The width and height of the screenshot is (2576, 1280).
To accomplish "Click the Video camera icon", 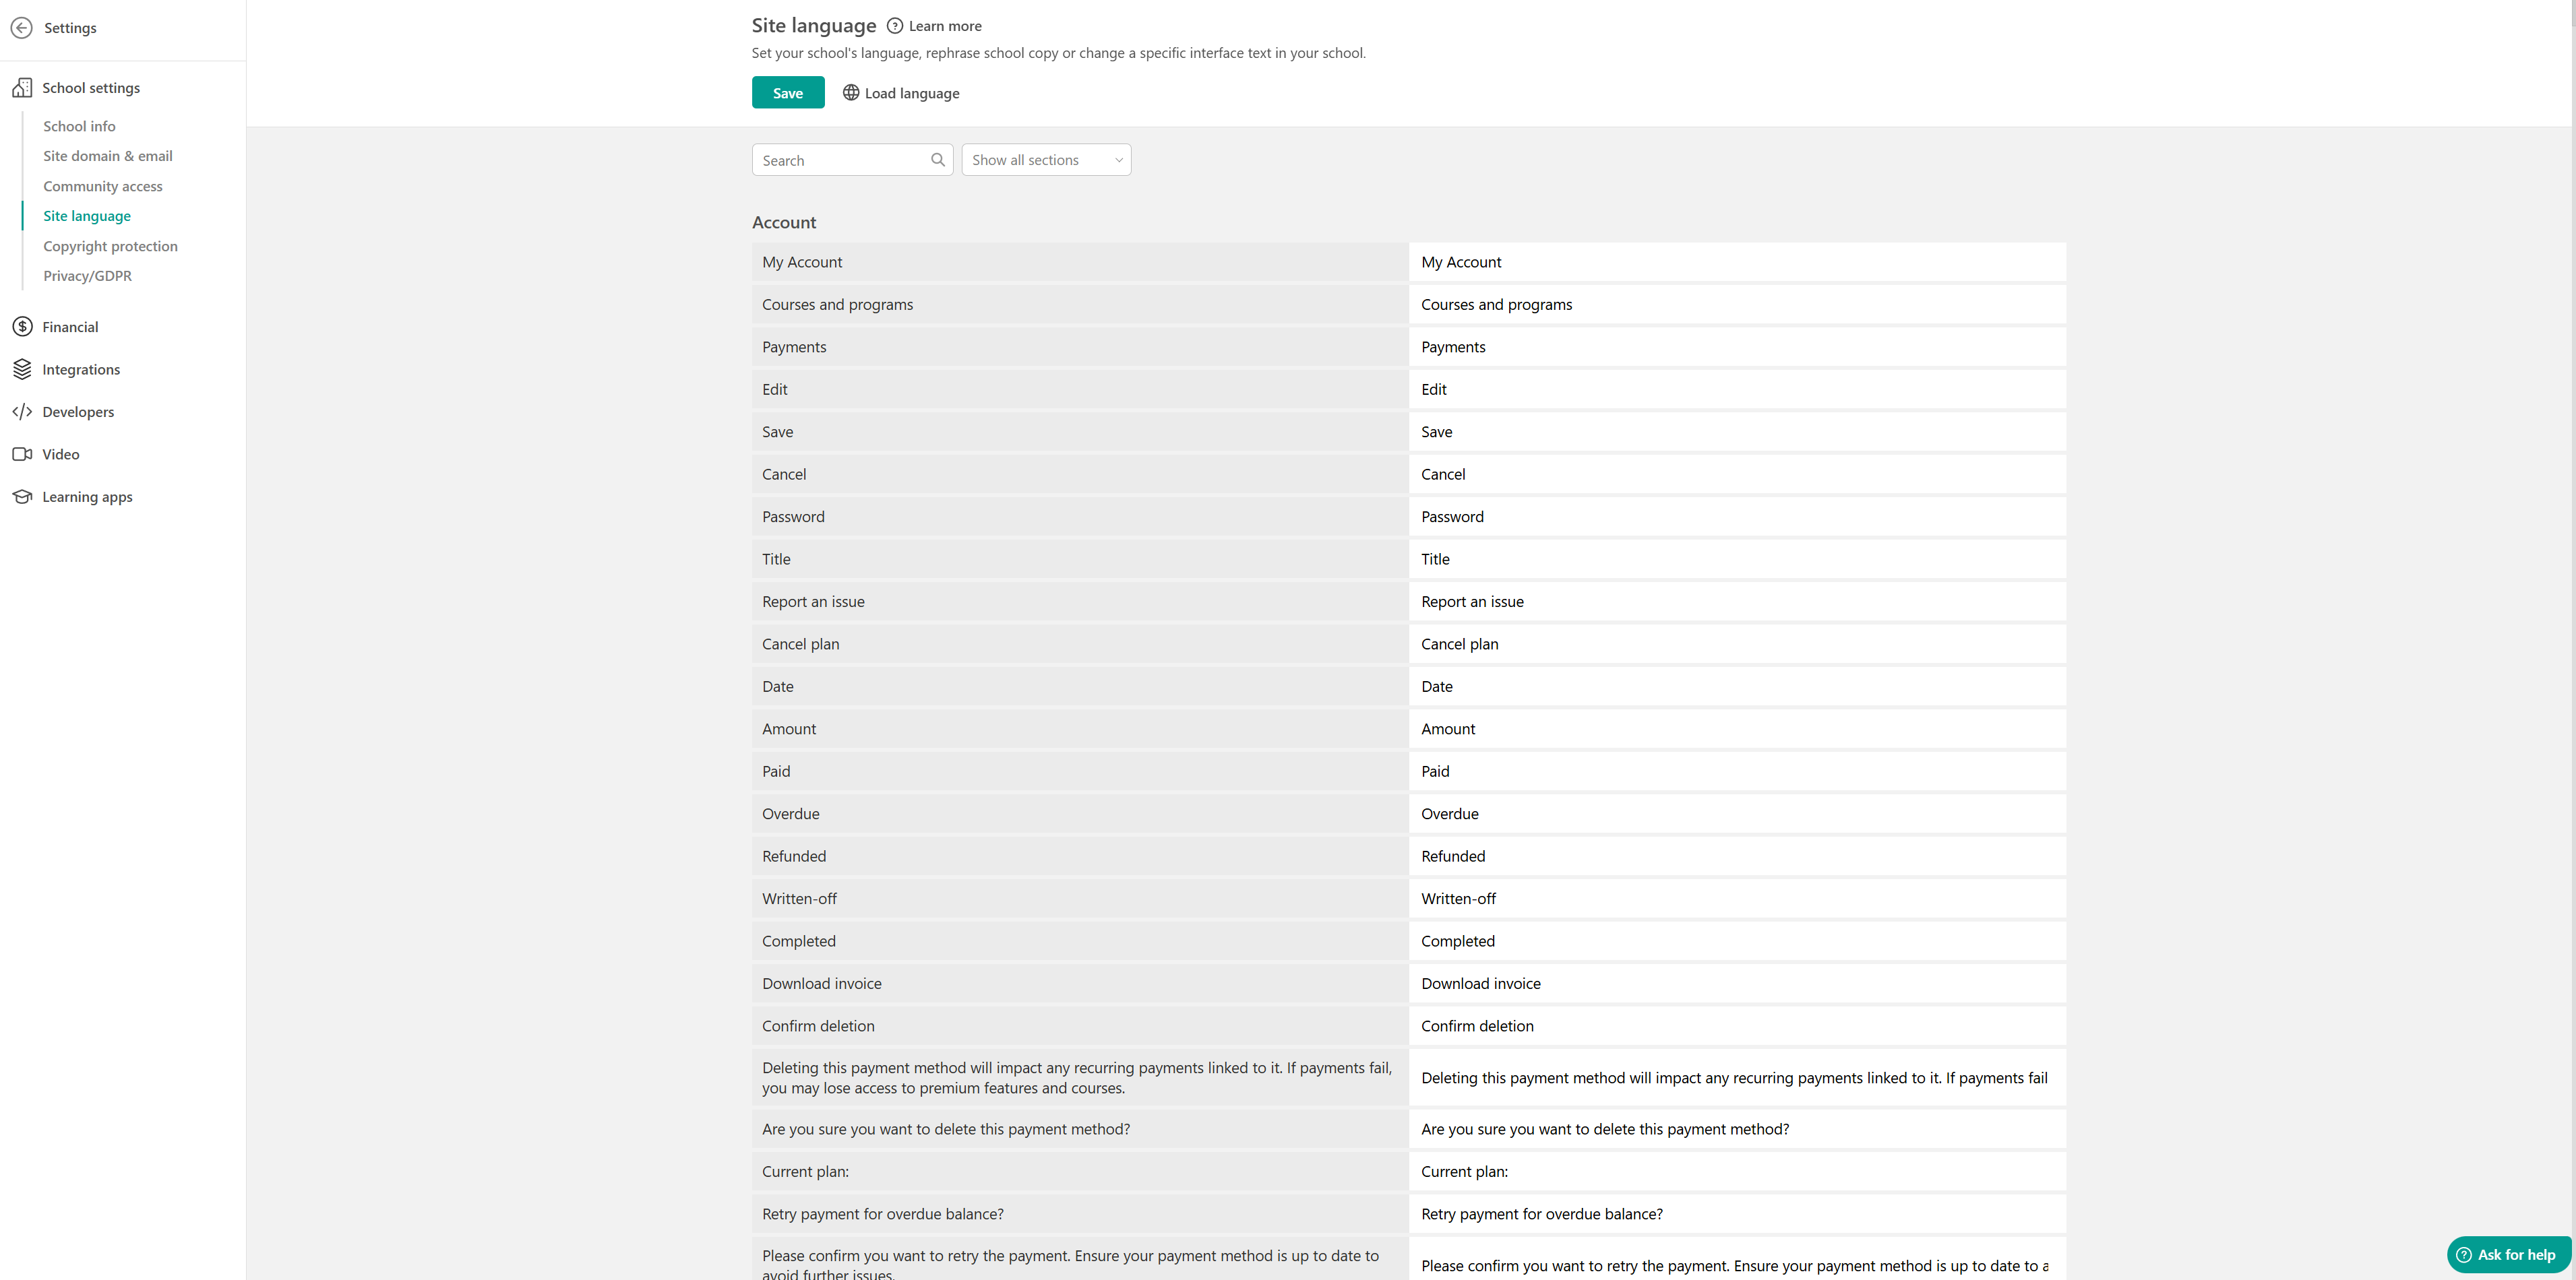I will (x=22, y=455).
